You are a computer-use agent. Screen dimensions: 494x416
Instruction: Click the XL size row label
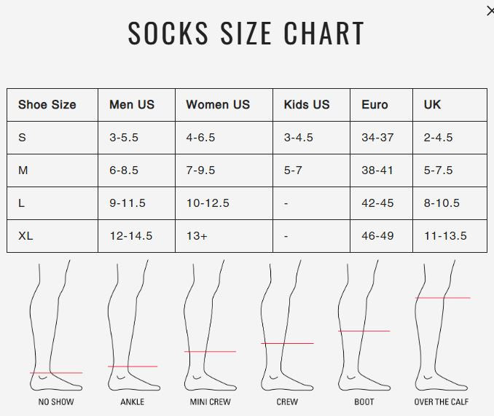click(x=26, y=236)
